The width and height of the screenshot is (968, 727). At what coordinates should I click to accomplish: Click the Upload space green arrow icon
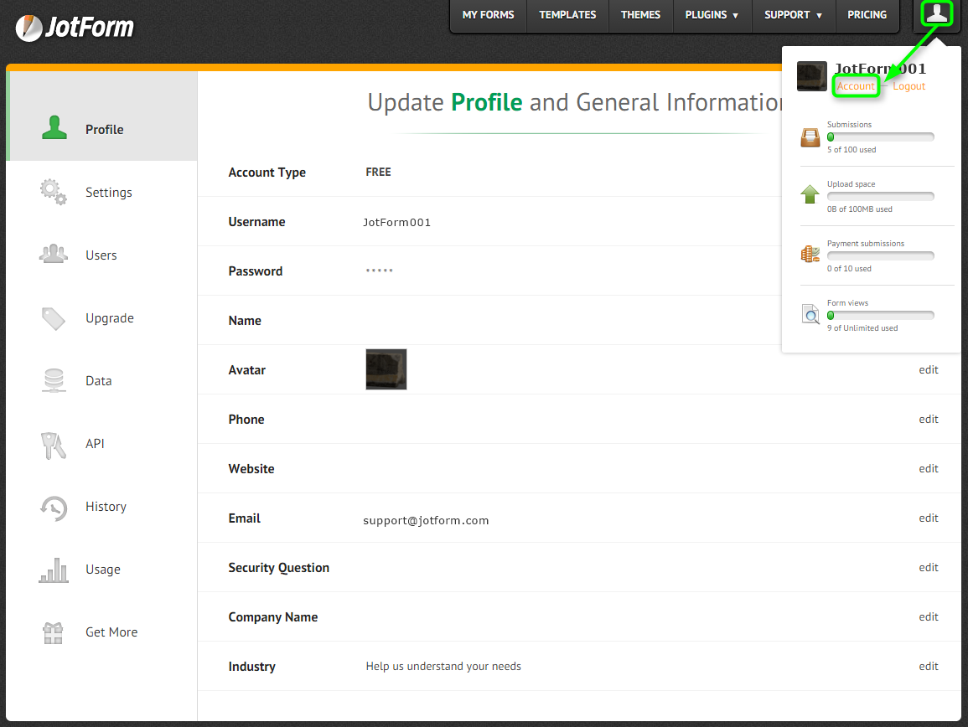coord(810,194)
